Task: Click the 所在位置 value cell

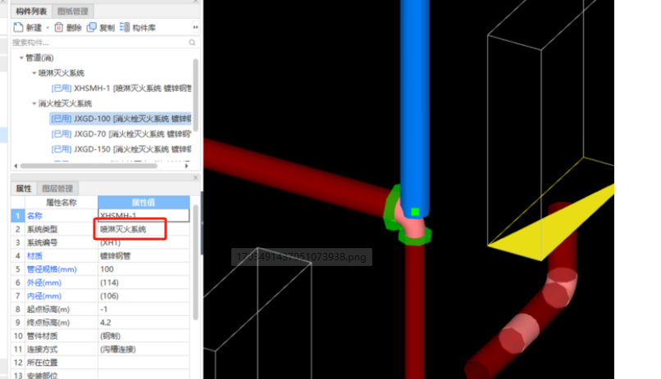Action: (144, 363)
